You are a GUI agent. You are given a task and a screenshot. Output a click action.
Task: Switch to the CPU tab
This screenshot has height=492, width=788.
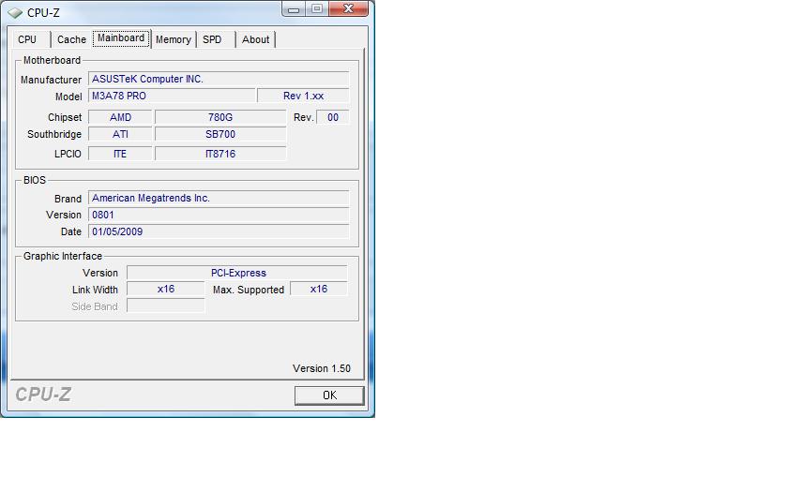coord(30,39)
